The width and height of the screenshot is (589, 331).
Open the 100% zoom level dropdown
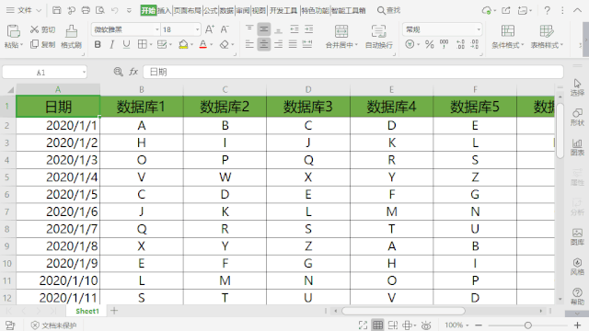456,325
